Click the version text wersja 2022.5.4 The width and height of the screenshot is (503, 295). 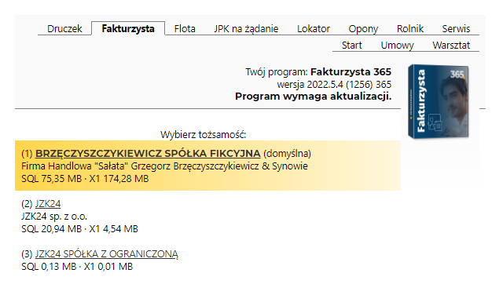pyautogui.click(x=334, y=85)
